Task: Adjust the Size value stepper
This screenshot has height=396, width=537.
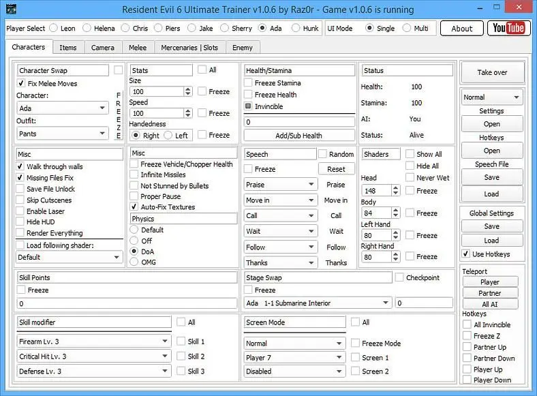Action: pos(187,91)
